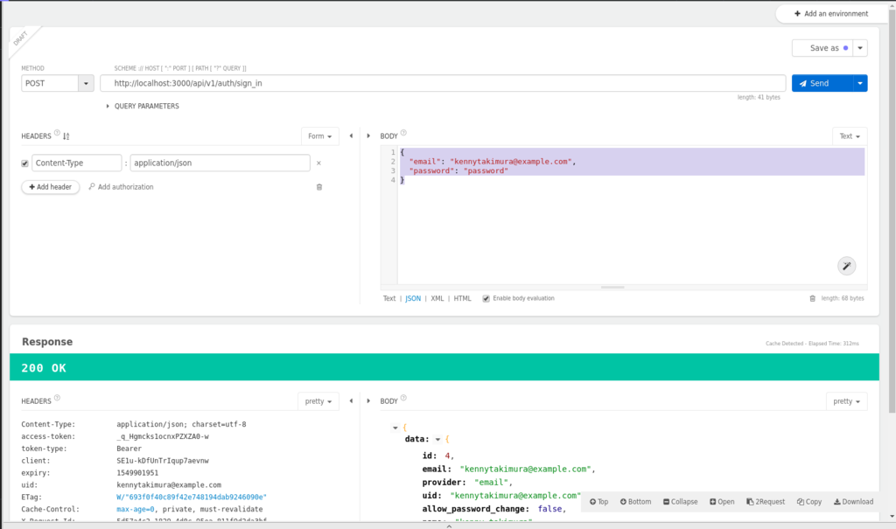The height and width of the screenshot is (529, 896).
Task: Remove the Content-Type header with the x icon
Action: tap(318, 164)
